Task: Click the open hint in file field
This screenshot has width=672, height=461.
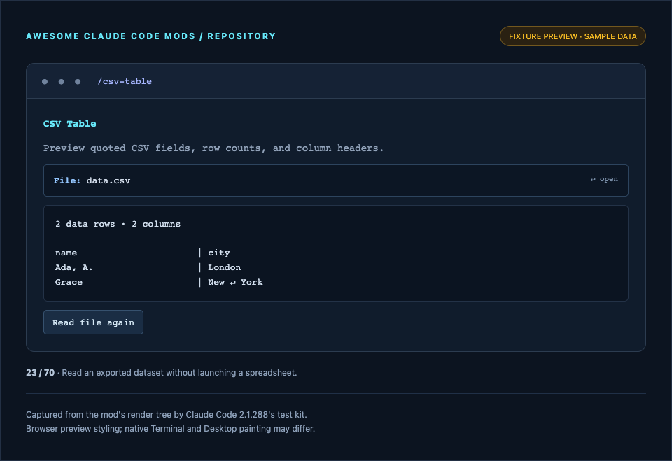Action: (604, 179)
